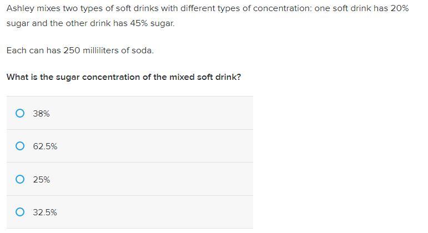Click the "25%" answer label text

point(41,179)
